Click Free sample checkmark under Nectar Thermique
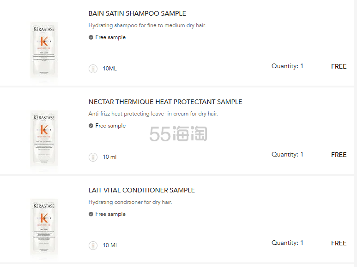The height and width of the screenshot is (267, 357). pos(91,126)
